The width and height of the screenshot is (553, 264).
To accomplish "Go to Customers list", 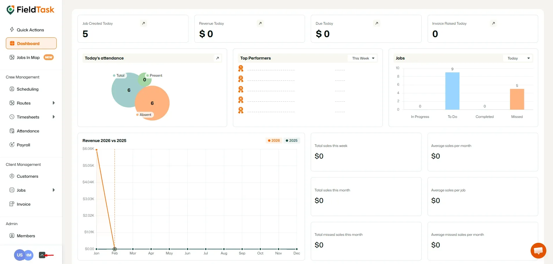I will point(28,176).
